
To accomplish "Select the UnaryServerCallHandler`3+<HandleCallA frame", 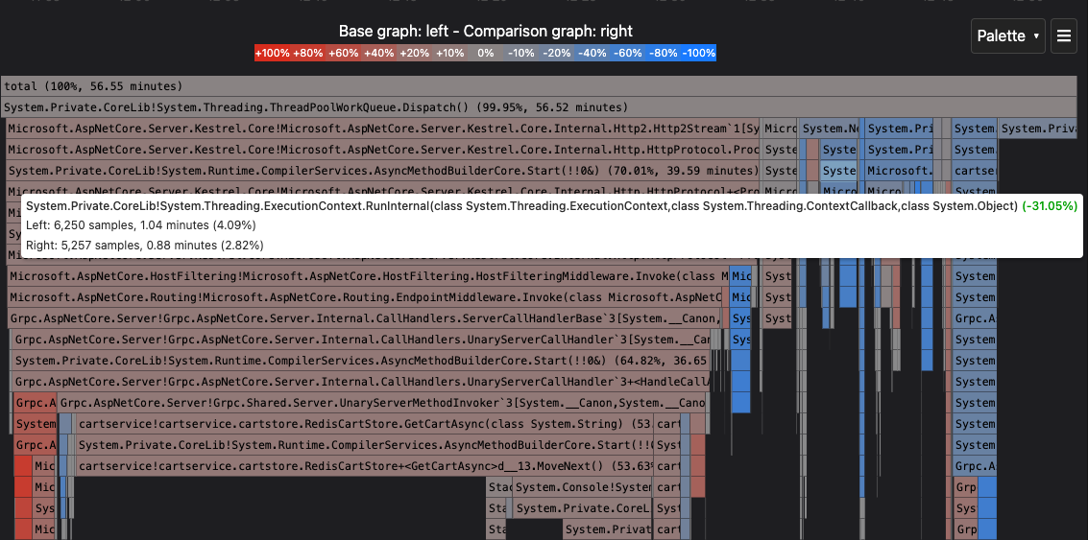I will [x=361, y=382].
